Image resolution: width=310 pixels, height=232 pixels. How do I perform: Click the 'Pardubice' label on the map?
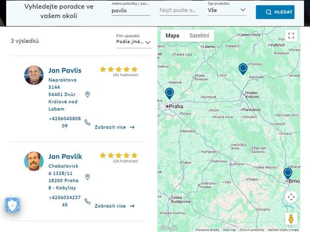click(251, 110)
